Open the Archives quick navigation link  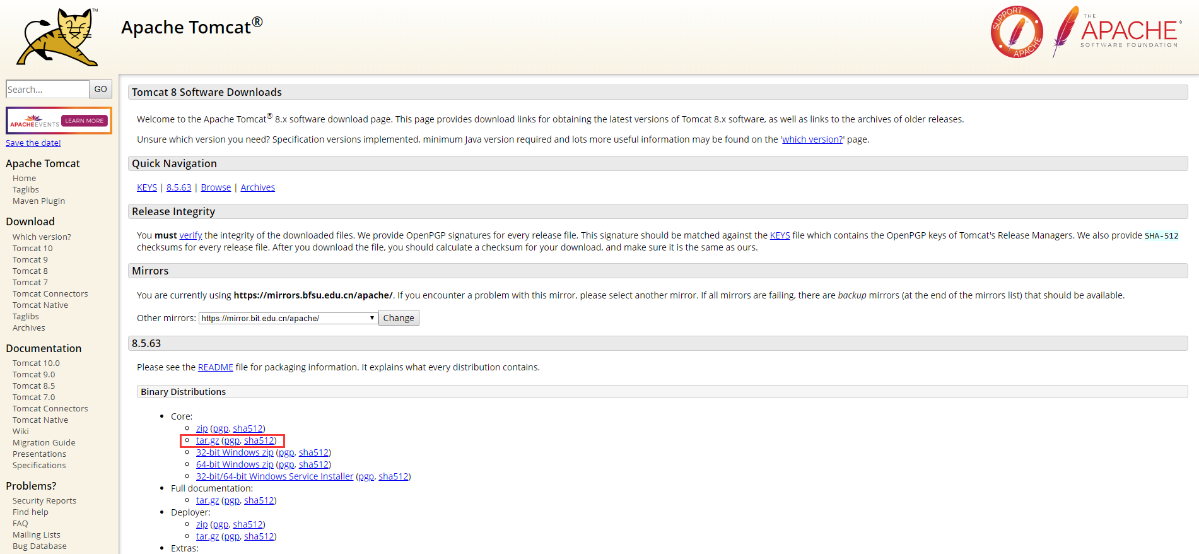257,187
